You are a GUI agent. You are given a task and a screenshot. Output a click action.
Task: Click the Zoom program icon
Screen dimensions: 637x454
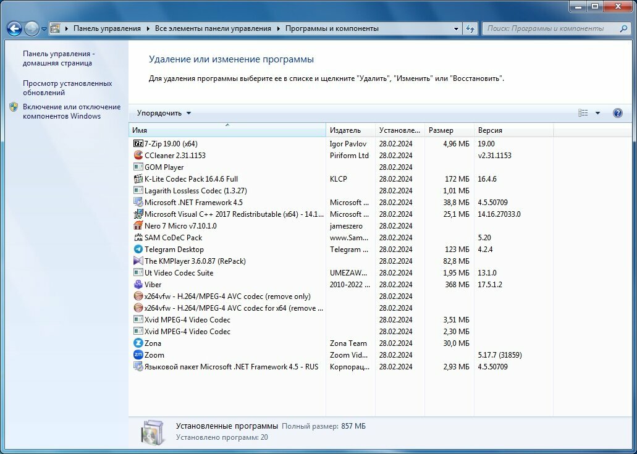pos(138,355)
